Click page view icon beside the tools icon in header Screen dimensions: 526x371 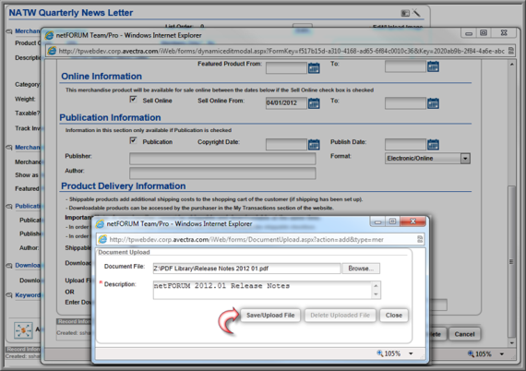click(x=405, y=13)
